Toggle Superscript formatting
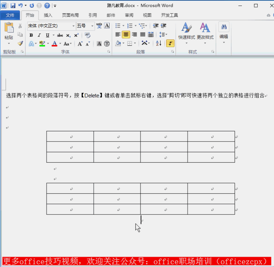 (76, 35)
